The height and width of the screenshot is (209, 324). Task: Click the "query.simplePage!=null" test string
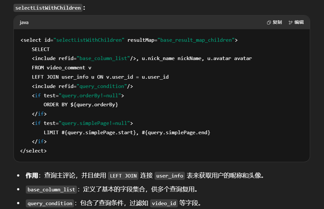[94, 123]
